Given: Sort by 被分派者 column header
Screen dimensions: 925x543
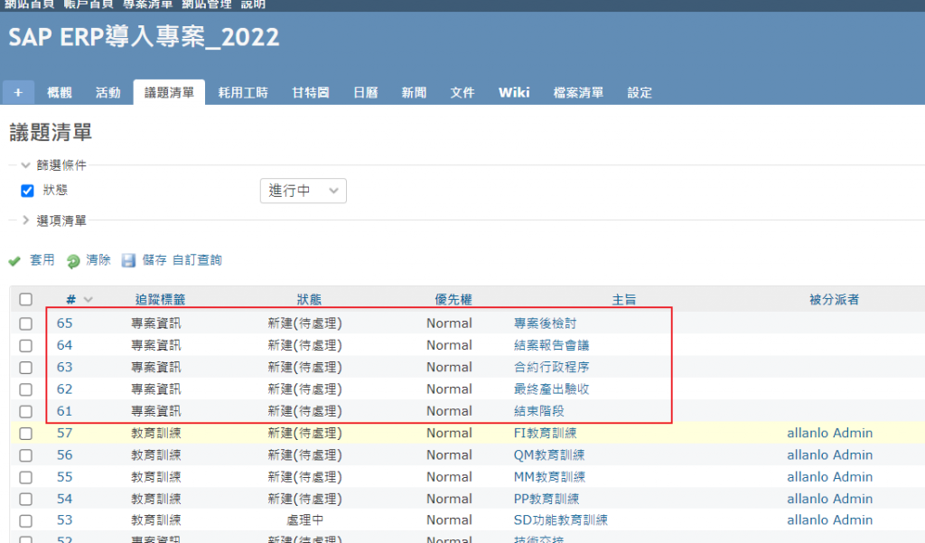Looking at the screenshot, I should pos(834,300).
